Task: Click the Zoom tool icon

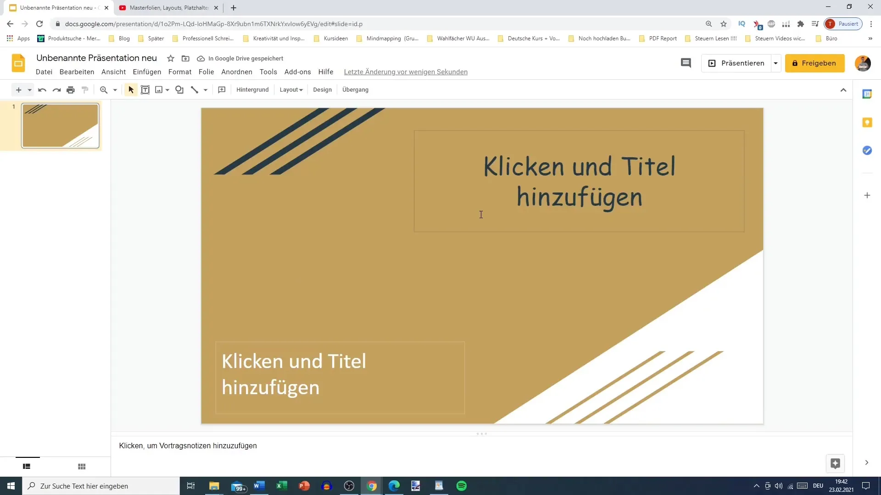Action: point(103,89)
